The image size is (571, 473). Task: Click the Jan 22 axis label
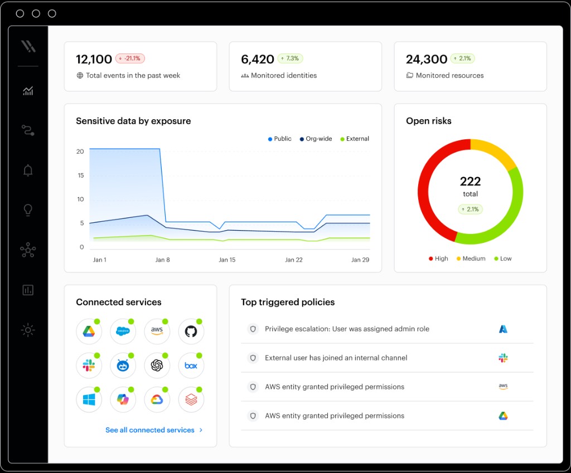[293, 260]
